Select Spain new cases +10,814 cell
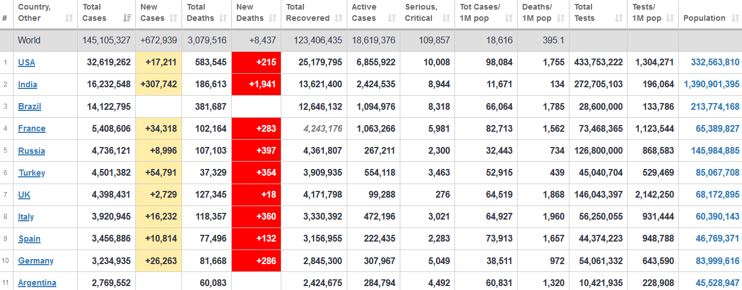Viewport: 742px width, 290px height. [158, 239]
